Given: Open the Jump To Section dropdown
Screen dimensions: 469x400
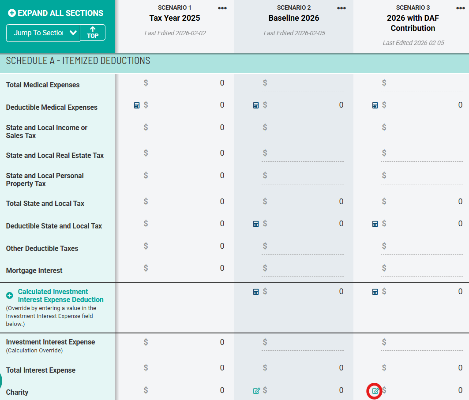Looking at the screenshot, I should [x=43, y=33].
